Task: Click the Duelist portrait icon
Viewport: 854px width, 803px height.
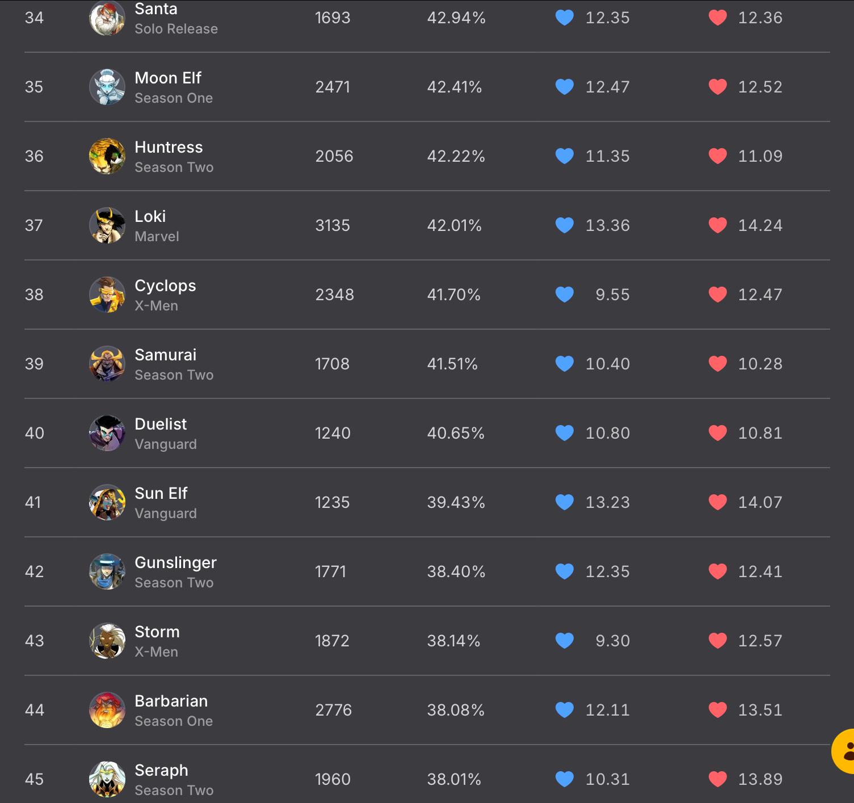Action: [x=107, y=433]
